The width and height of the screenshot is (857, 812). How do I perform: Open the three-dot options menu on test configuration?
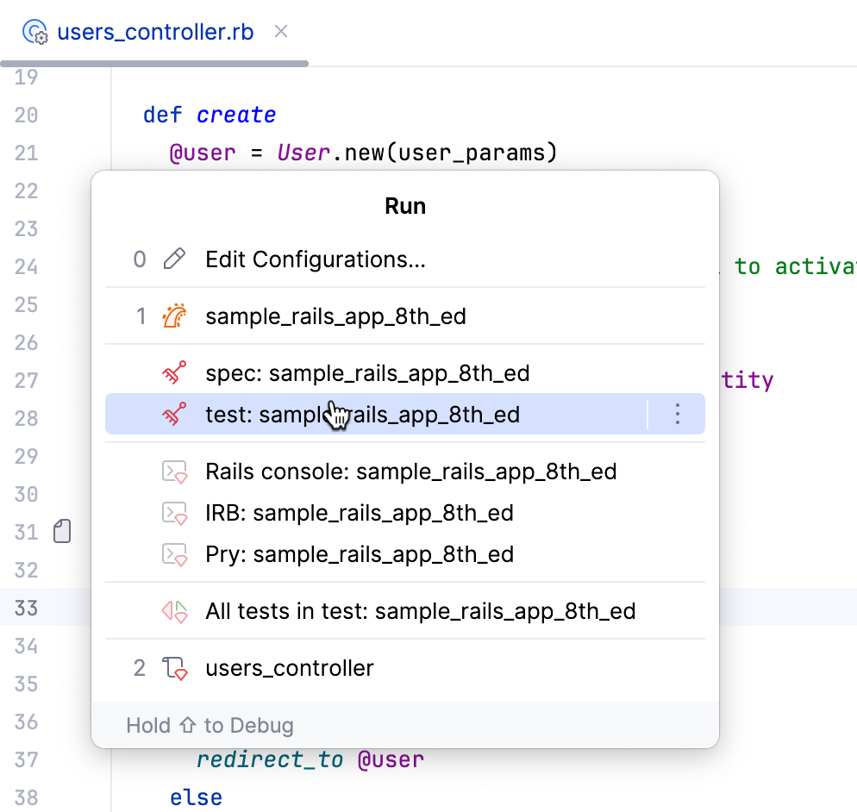pos(678,415)
